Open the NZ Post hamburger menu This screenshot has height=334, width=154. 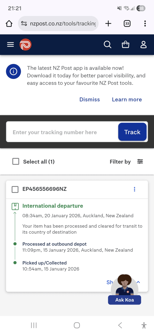pyautogui.click(x=10, y=44)
